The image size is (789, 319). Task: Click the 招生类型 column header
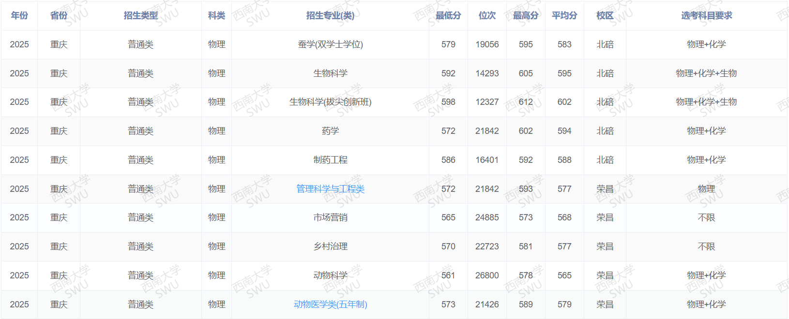pos(140,15)
